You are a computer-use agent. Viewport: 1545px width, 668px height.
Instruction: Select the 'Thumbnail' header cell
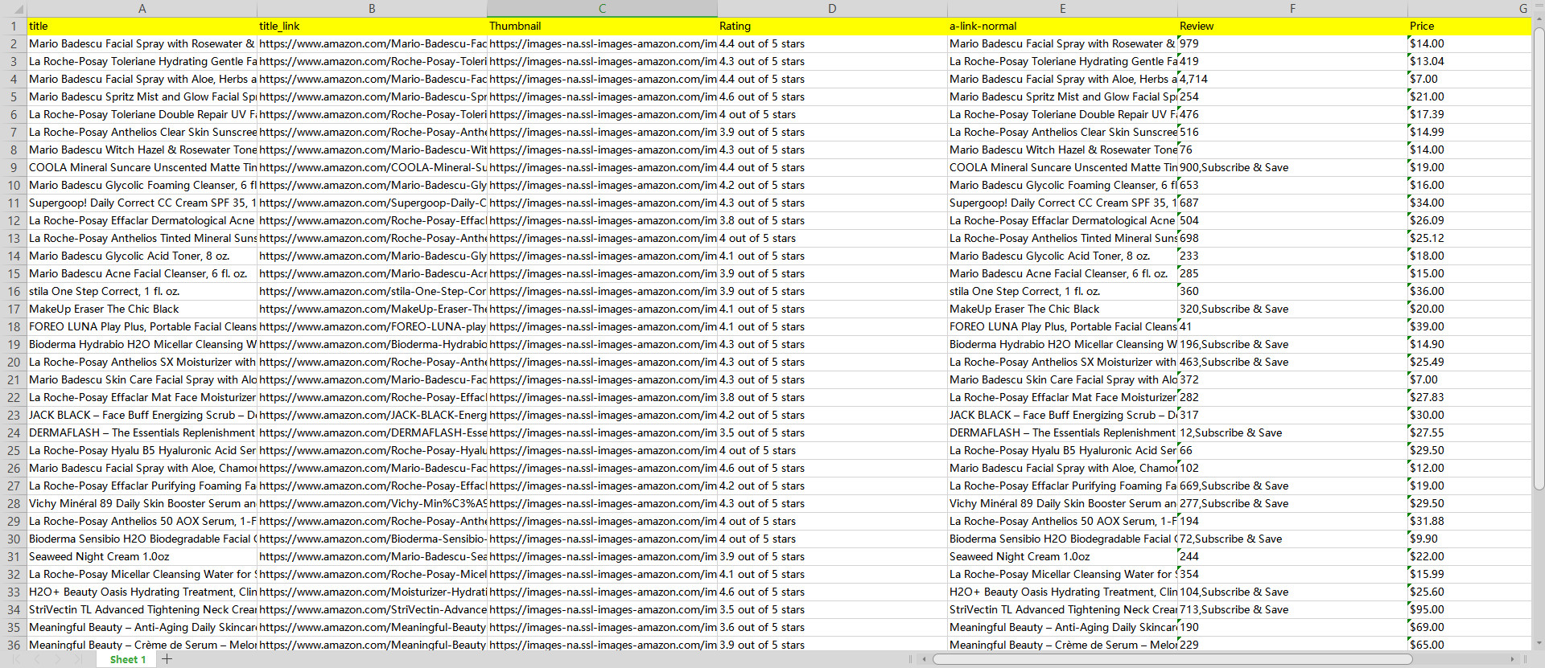tap(602, 26)
